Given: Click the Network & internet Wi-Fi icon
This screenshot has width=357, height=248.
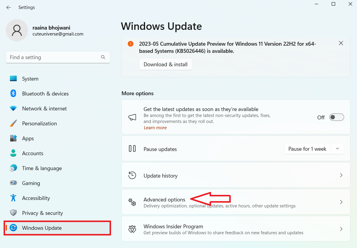Looking at the screenshot, I should click(13, 109).
